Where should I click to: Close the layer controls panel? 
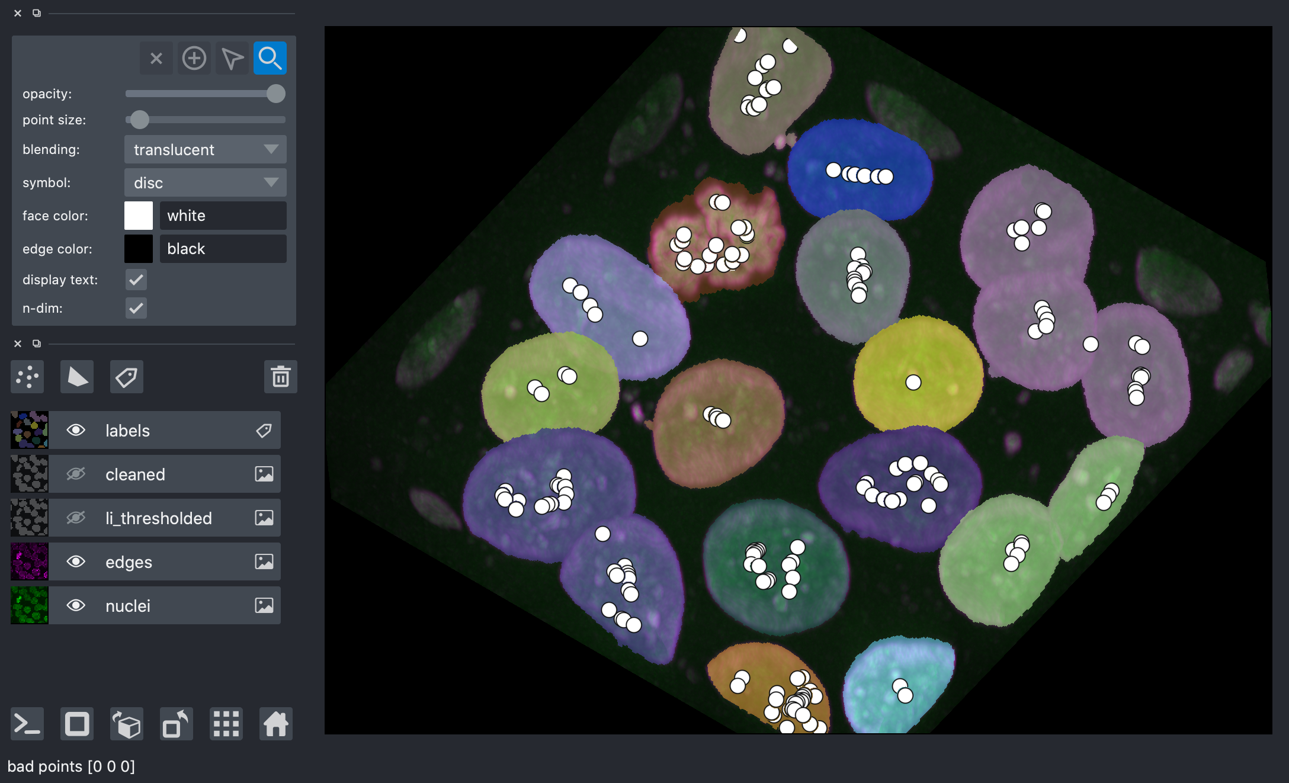tap(18, 13)
